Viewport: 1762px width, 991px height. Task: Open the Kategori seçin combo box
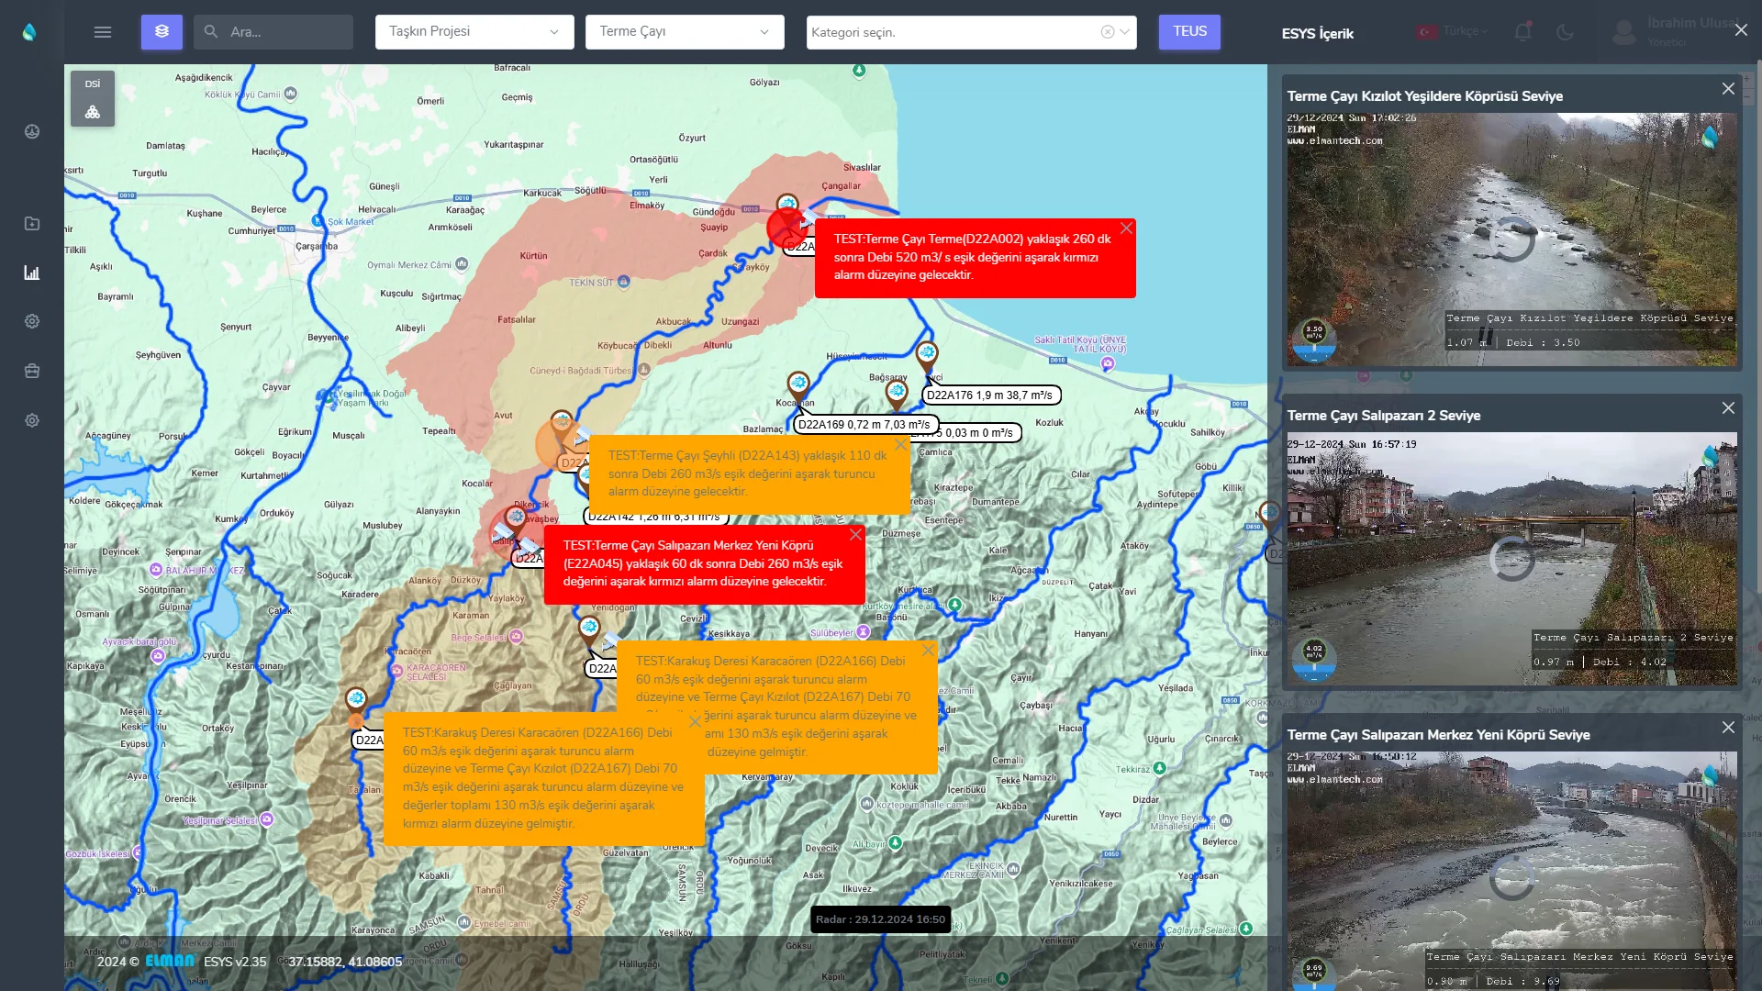954,32
